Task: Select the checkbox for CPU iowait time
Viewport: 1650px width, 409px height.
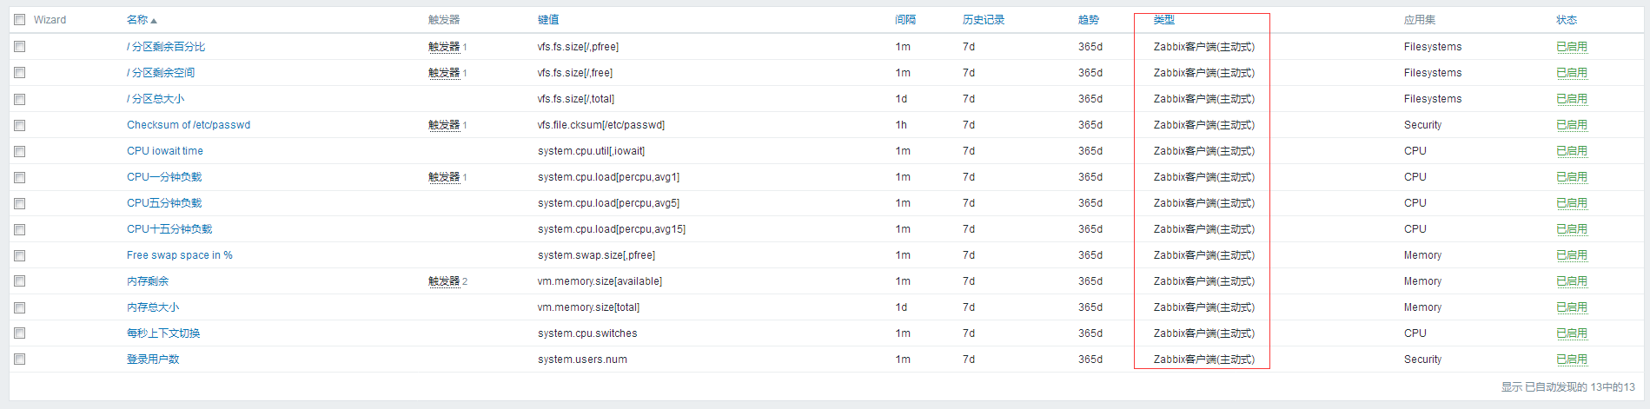Action: pos(20,151)
